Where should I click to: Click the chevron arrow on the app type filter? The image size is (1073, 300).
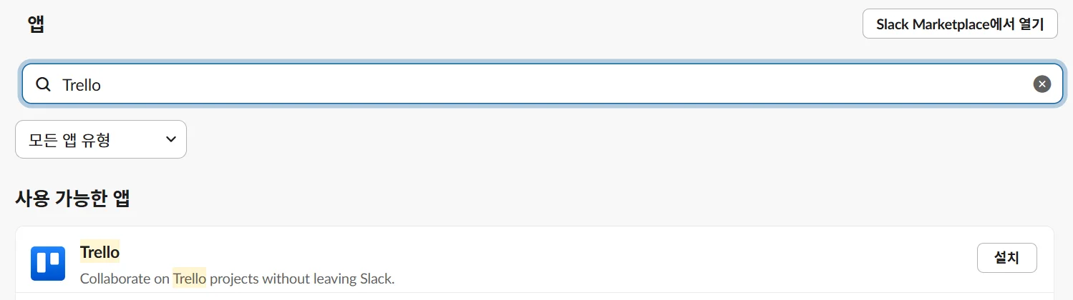pos(170,139)
